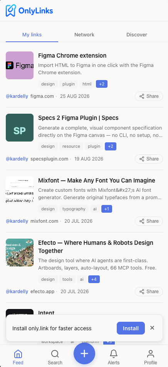
Task: Select plugin tag on Figma Chrome extension
Action: pyautogui.click(x=69, y=84)
